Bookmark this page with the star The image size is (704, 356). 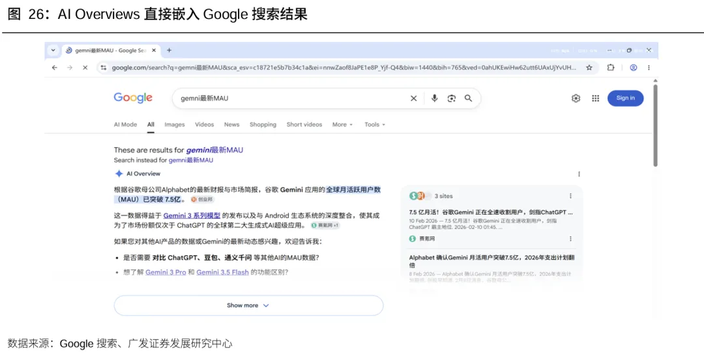(x=589, y=68)
